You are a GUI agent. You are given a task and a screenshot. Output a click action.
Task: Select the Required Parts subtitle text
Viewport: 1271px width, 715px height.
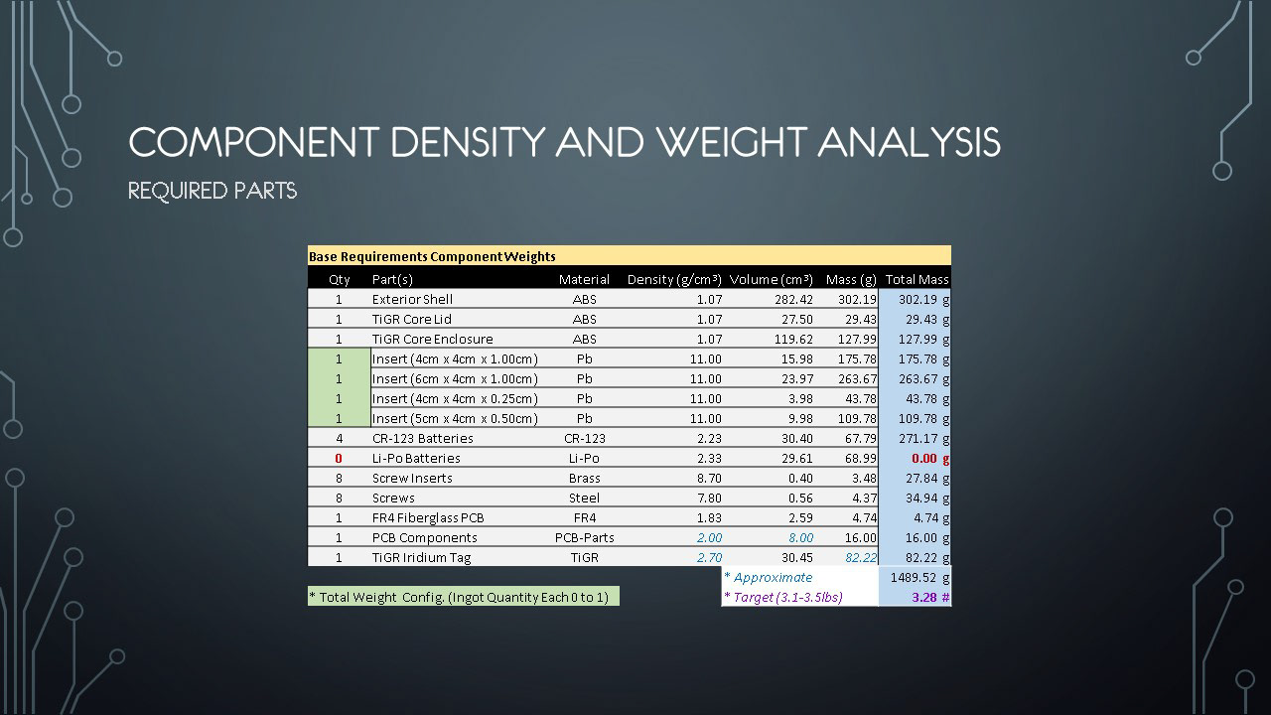[212, 191]
